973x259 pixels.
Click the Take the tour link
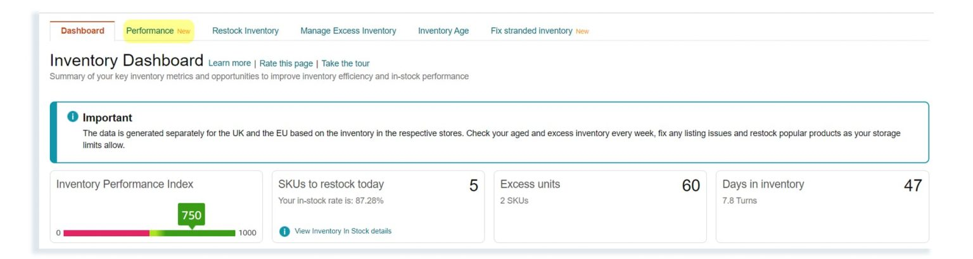pyautogui.click(x=345, y=63)
